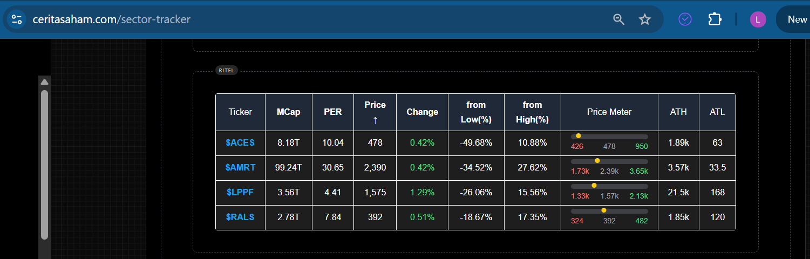
Task: Click the New button in the browser toolbar
Action: [x=797, y=19]
